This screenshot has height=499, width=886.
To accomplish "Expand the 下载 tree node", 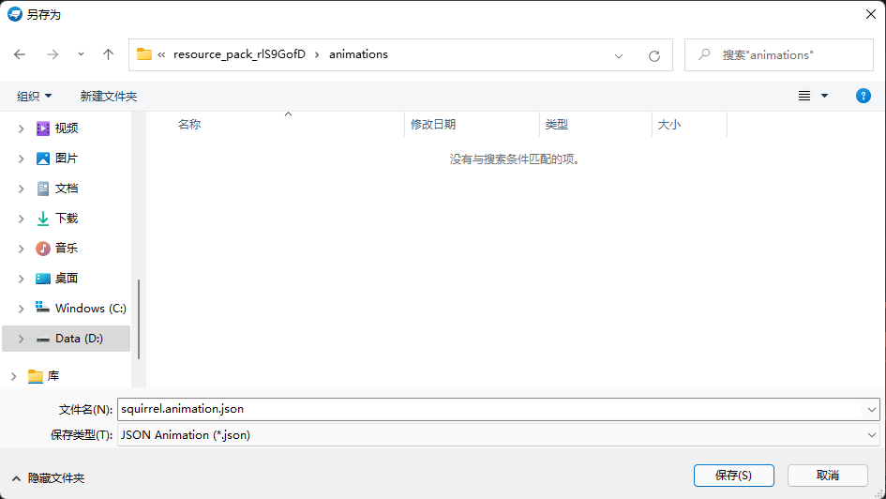I will pos(21,219).
